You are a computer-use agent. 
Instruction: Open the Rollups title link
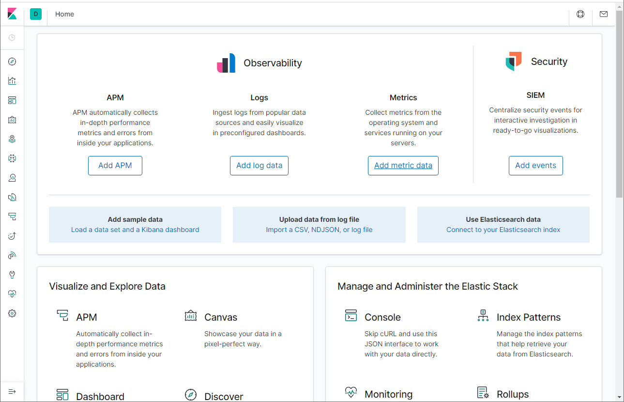point(513,394)
